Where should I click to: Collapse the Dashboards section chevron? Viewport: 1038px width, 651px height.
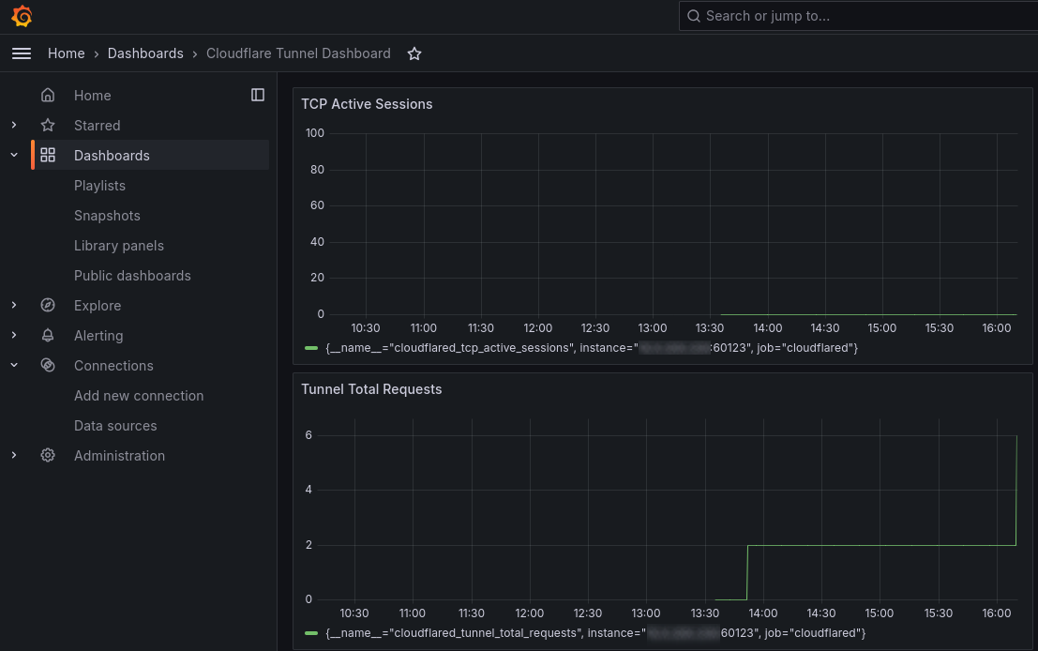coord(14,155)
